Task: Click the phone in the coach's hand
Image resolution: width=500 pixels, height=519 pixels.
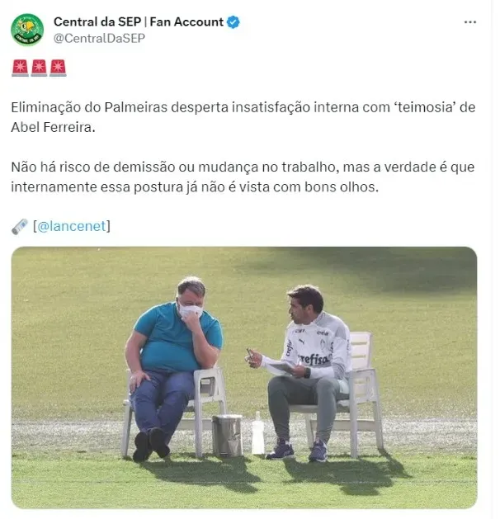Action: point(250,354)
